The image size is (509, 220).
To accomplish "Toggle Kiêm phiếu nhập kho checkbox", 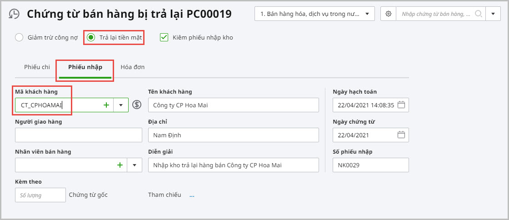I will tap(164, 38).
